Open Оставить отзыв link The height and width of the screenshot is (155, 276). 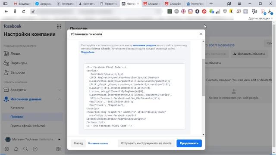[98, 143]
